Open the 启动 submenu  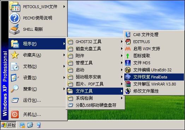click(x=95, y=70)
